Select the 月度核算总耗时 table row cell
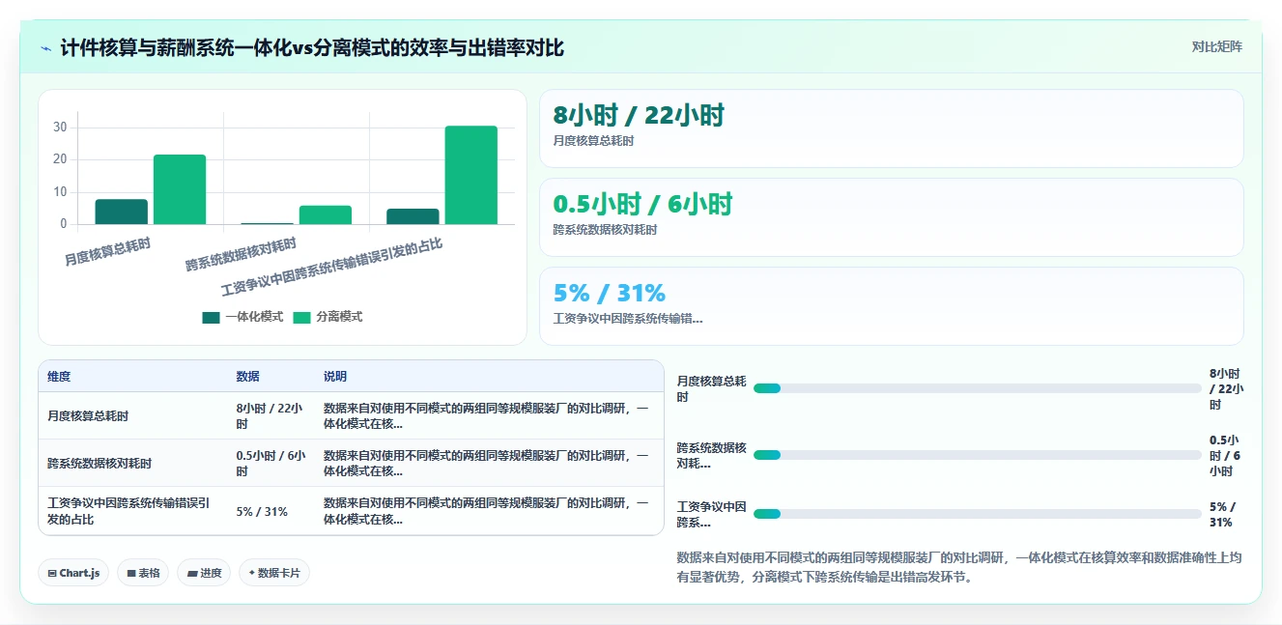Screen dimensions: 1282x625 (132, 416)
